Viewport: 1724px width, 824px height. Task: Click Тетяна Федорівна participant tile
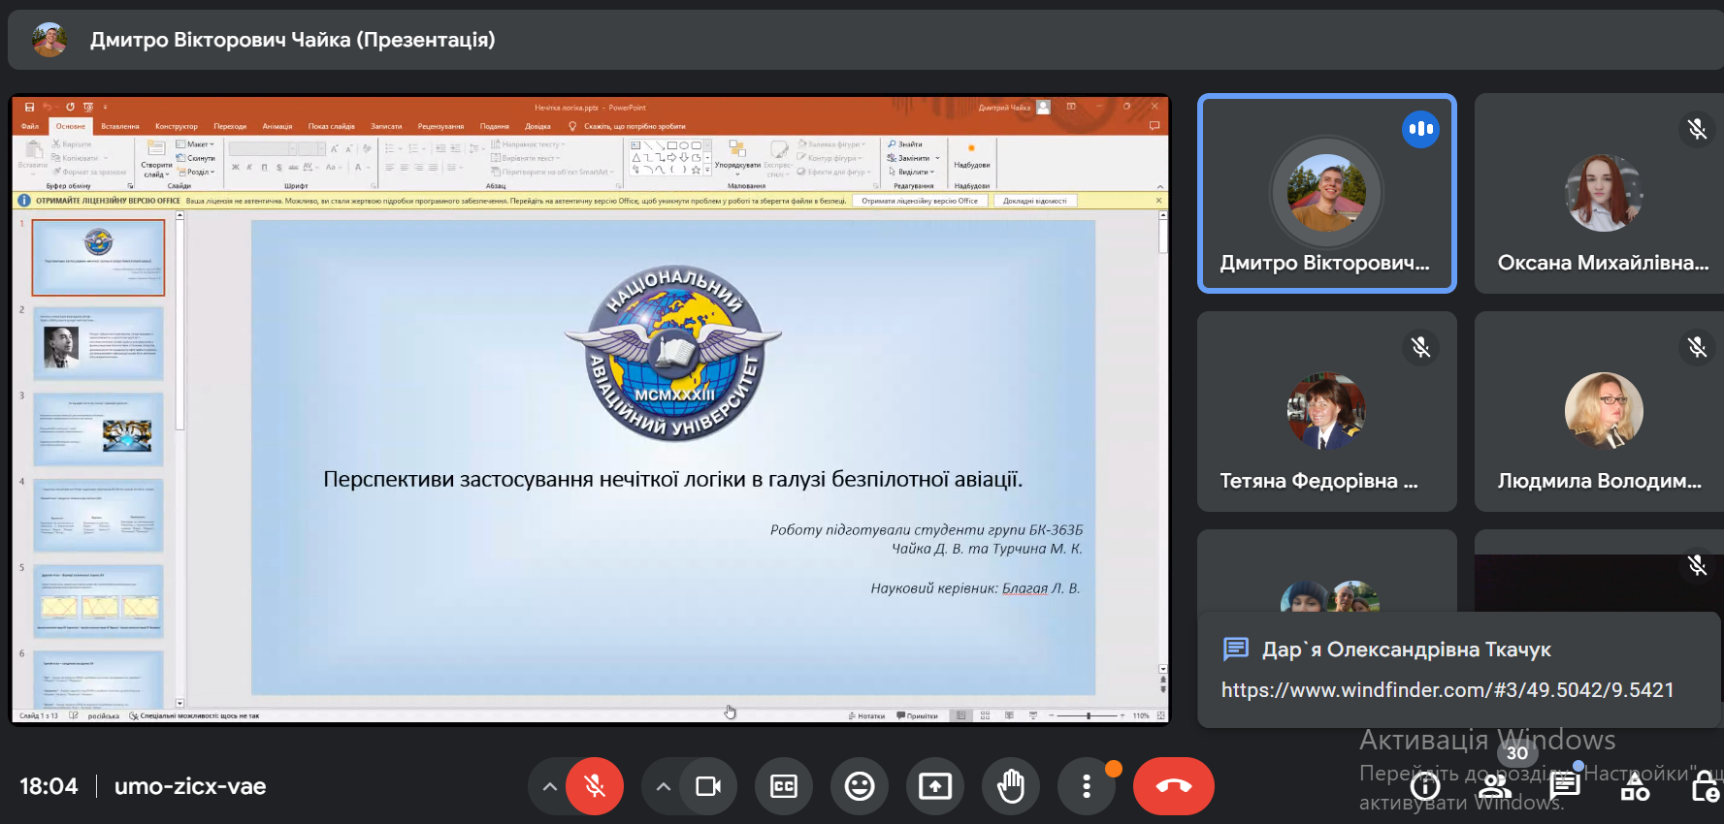(x=1326, y=412)
